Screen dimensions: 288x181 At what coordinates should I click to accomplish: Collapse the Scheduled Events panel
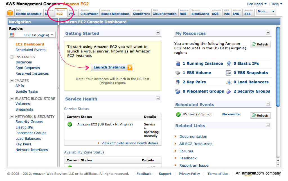point(268,104)
